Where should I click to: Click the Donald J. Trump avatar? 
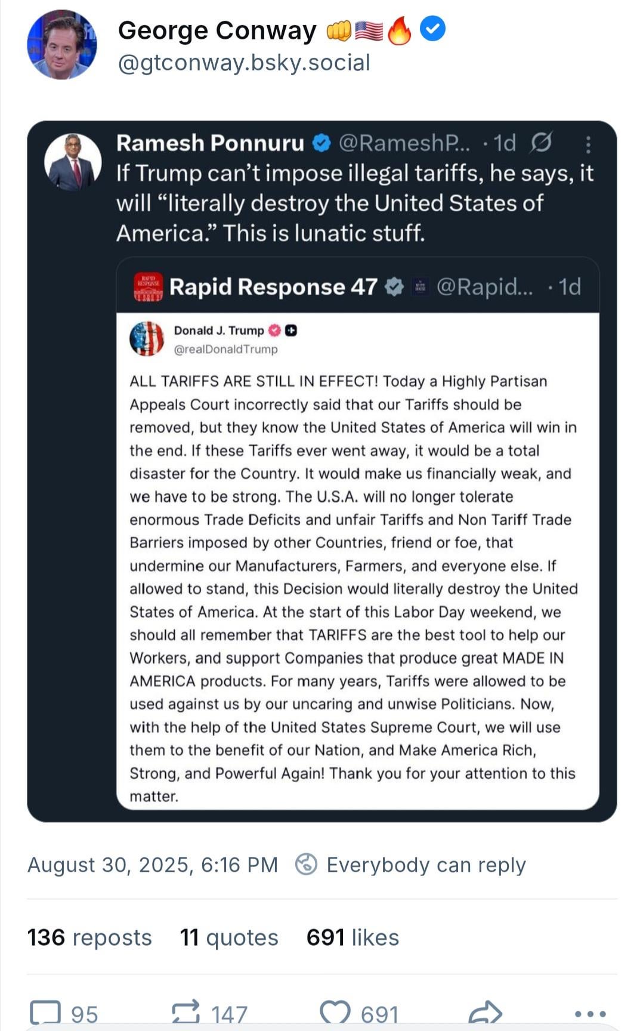pos(146,338)
